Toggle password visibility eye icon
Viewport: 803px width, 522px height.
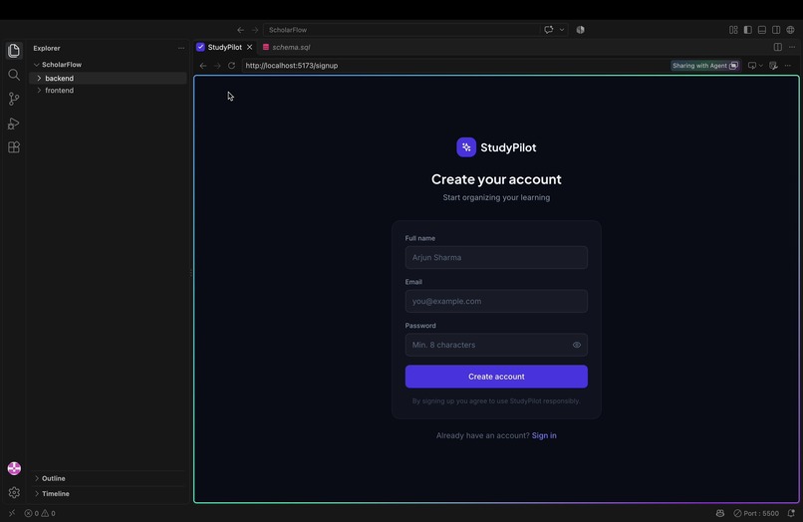pos(577,345)
